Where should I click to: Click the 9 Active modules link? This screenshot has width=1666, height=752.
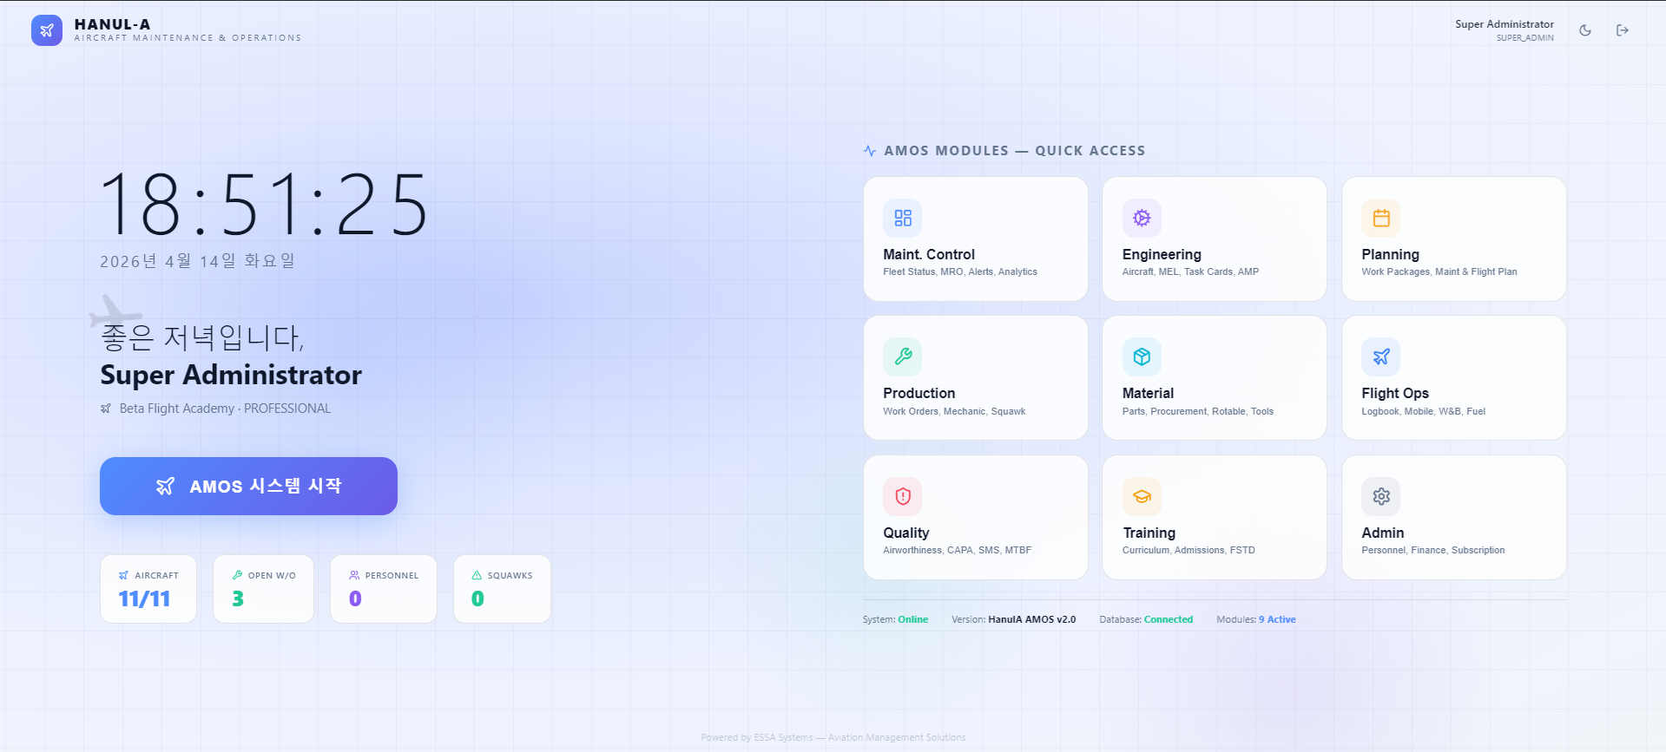click(1276, 619)
